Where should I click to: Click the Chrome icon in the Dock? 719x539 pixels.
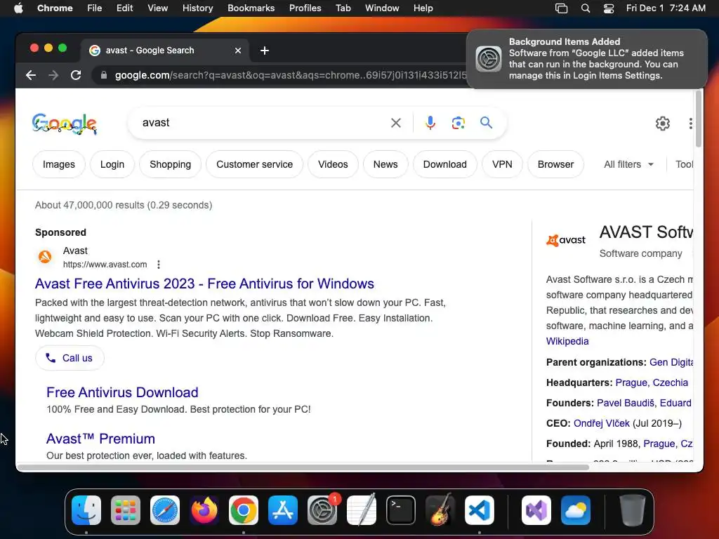click(244, 510)
